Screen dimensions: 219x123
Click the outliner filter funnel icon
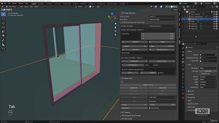212,6
